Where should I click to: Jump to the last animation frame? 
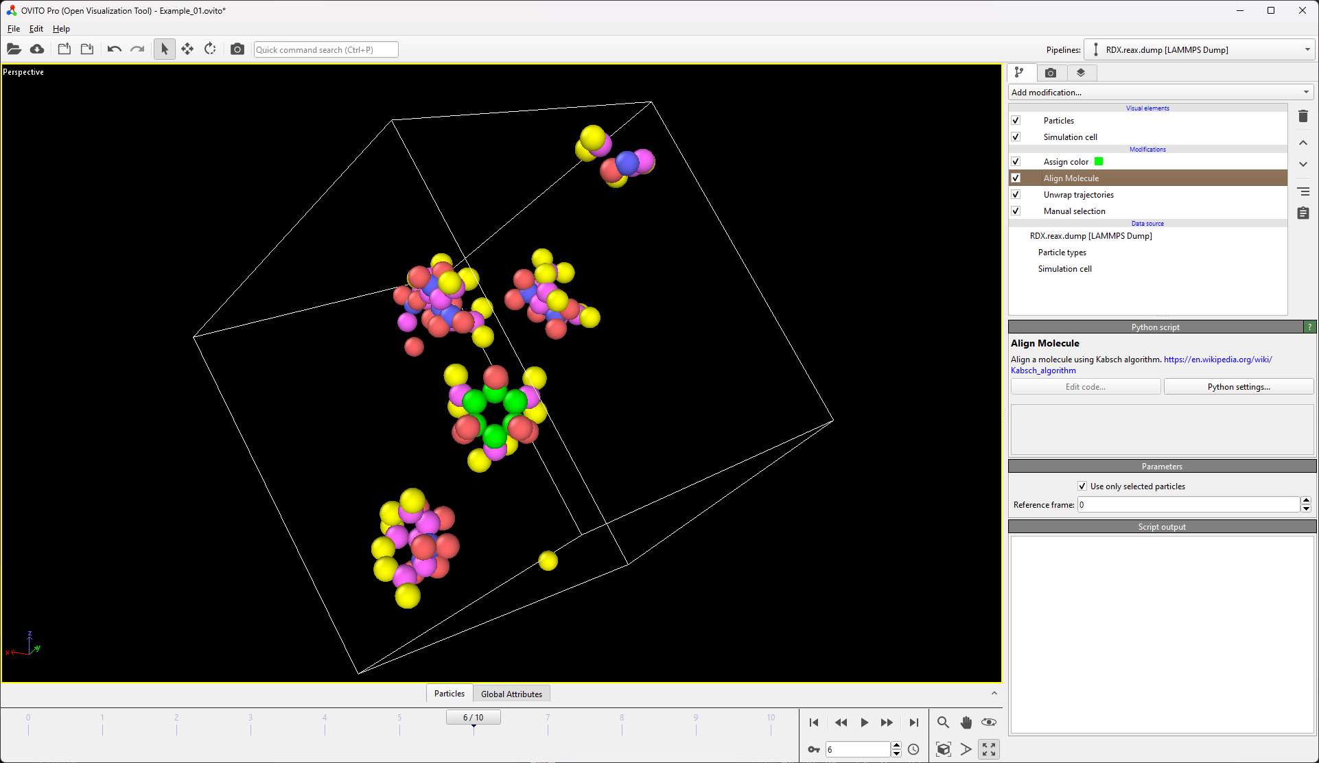(913, 723)
